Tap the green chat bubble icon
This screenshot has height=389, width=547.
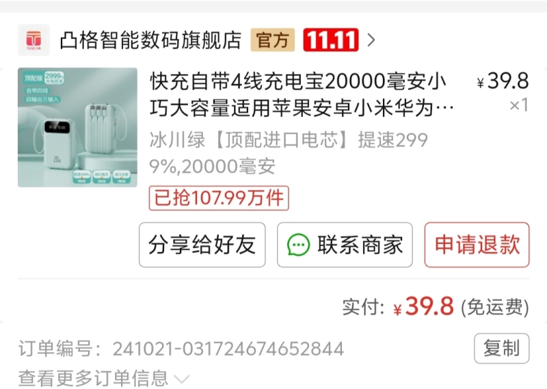[x=298, y=245]
